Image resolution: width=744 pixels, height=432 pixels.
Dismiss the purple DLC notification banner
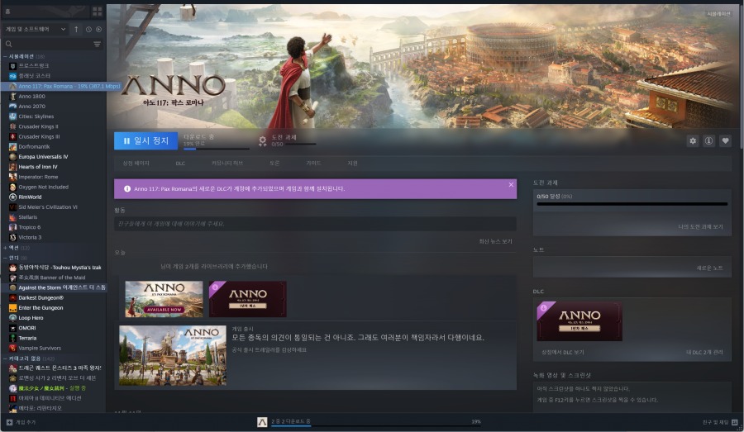(x=511, y=185)
